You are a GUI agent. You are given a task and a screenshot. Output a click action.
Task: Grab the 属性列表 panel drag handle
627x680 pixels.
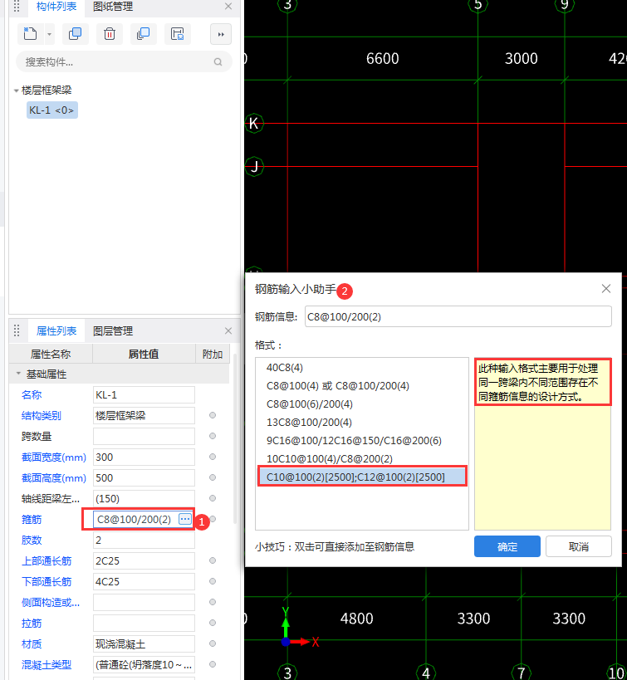[17, 330]
